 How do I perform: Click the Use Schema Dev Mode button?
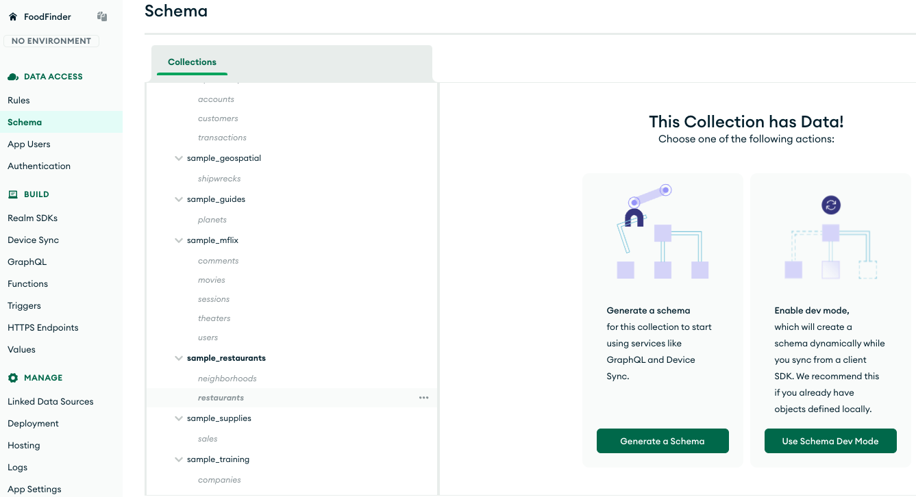tap(830, 441)
